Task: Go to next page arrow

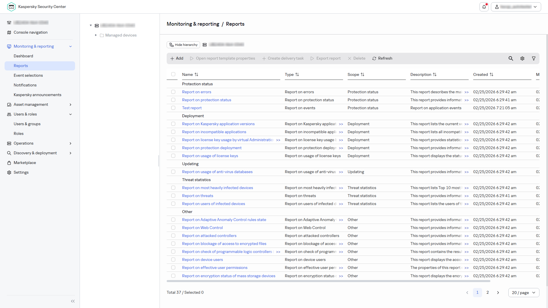Action: tap(498, 293)
